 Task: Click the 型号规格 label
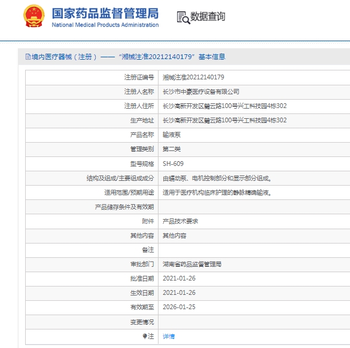(142, 164)
